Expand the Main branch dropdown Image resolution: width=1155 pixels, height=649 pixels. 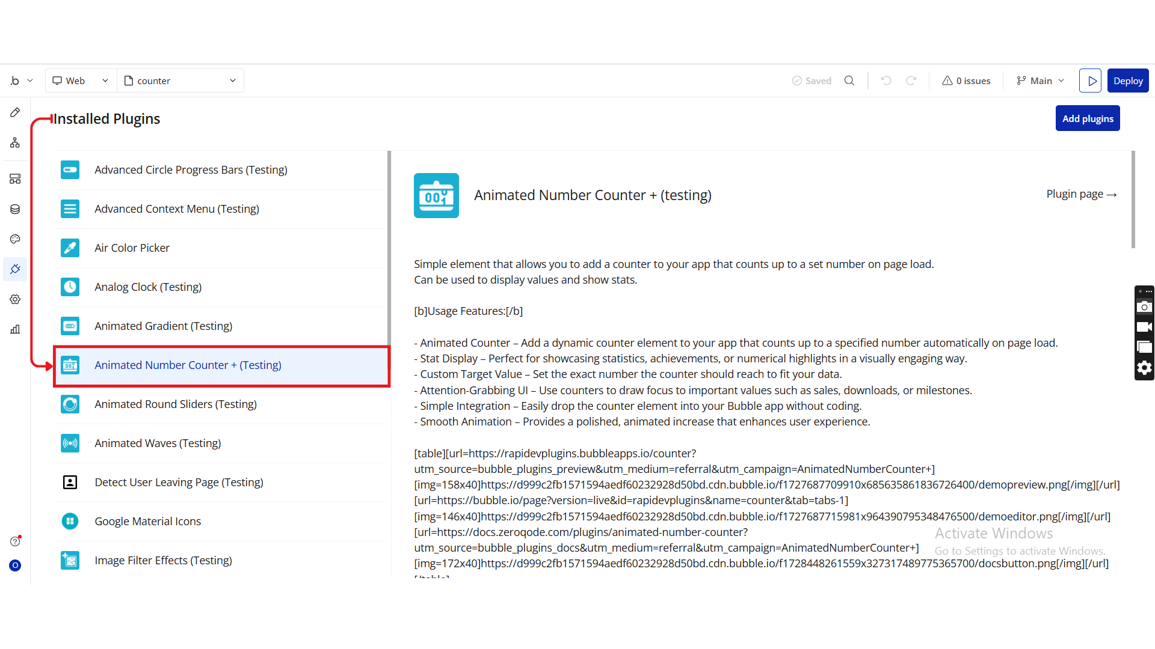(1040, 81)
